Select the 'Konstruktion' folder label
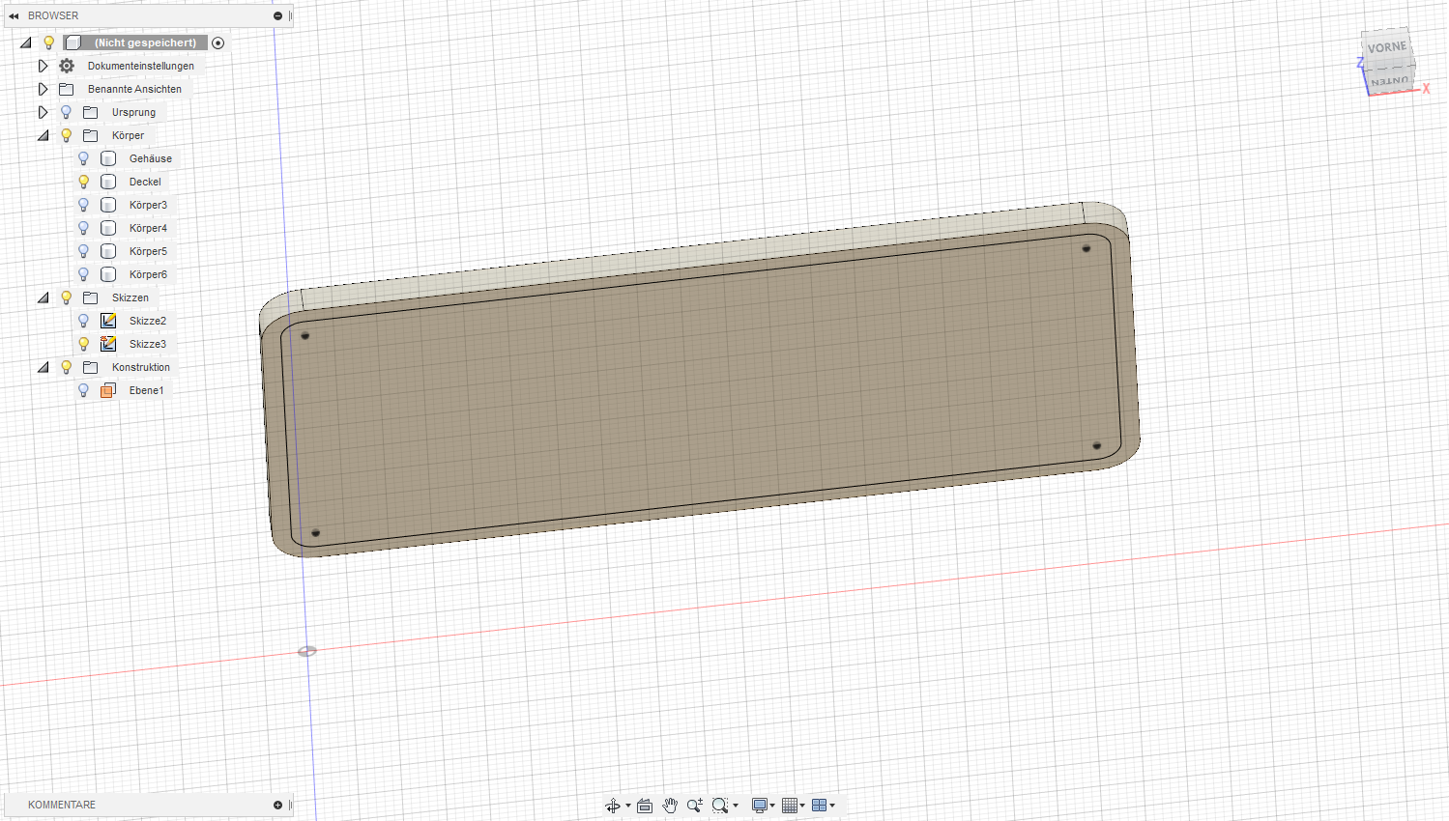The height and width of the screenshot is (821, 1449). (x=141, y=367)
